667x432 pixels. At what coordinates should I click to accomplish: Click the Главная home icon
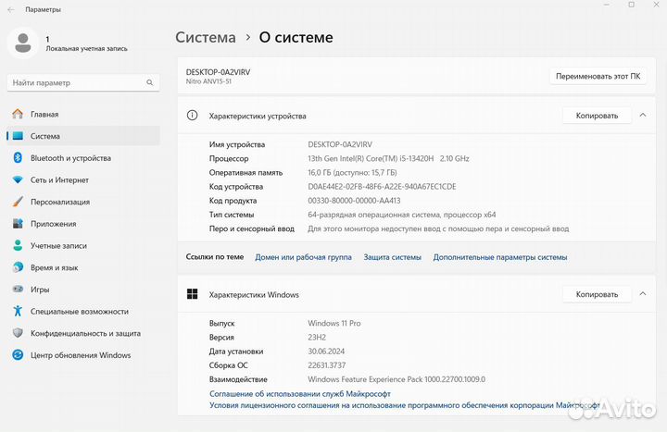[18, 114]
